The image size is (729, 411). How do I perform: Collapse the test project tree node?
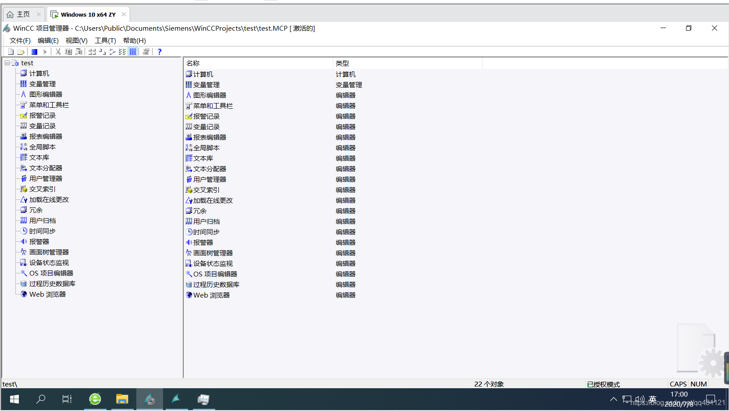(x=7, y=63)
